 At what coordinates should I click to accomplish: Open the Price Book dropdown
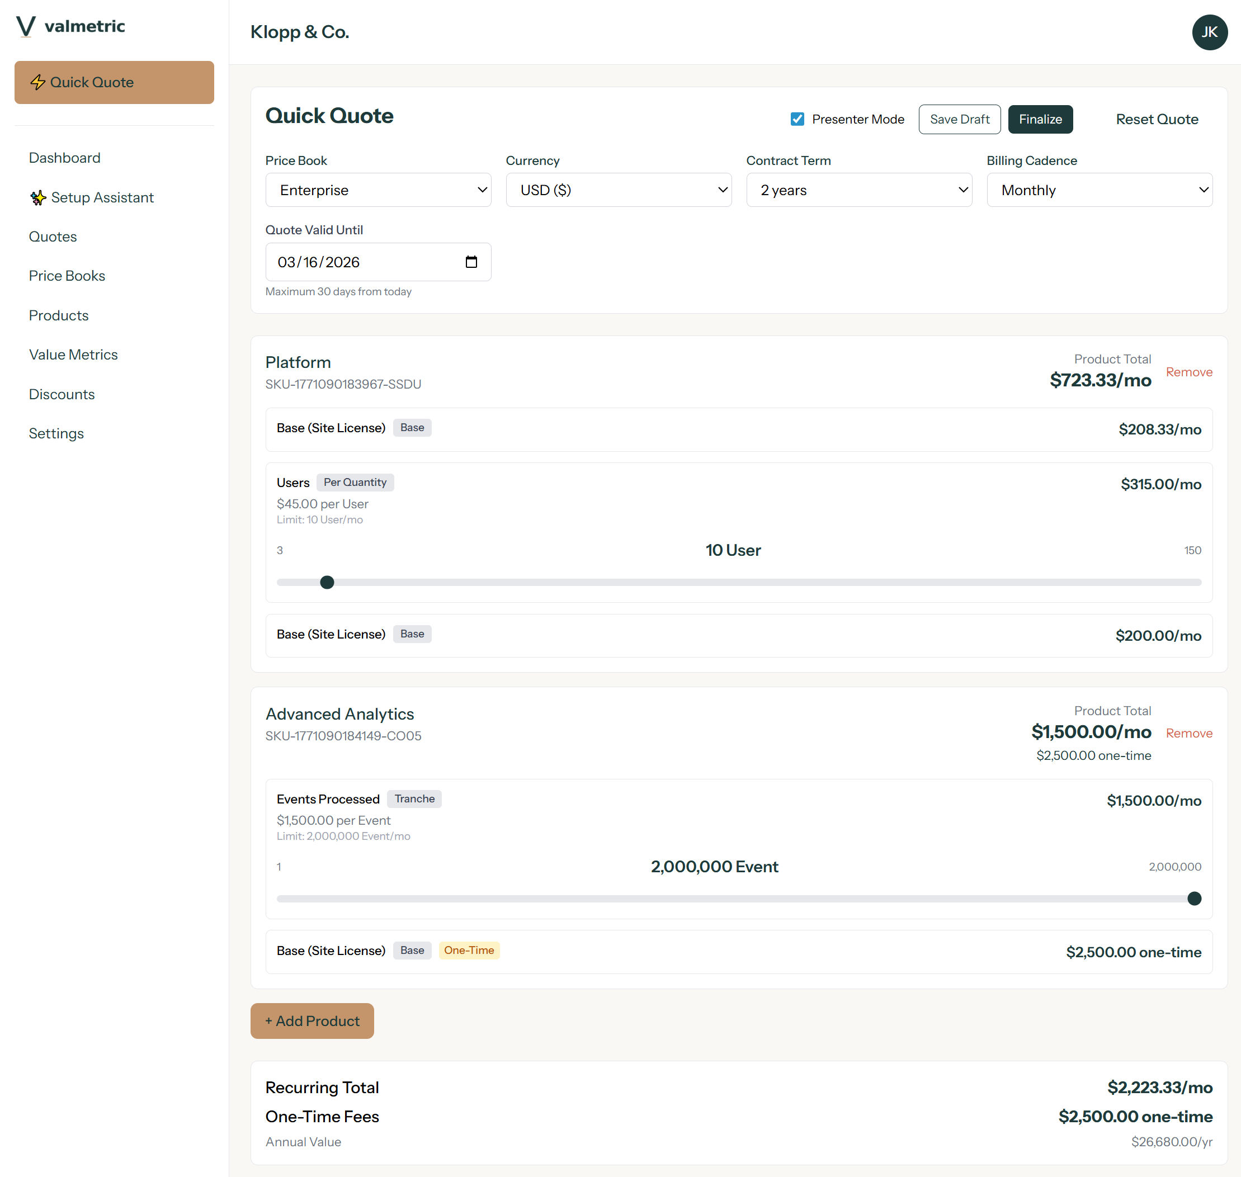click(x=378, y=190)
